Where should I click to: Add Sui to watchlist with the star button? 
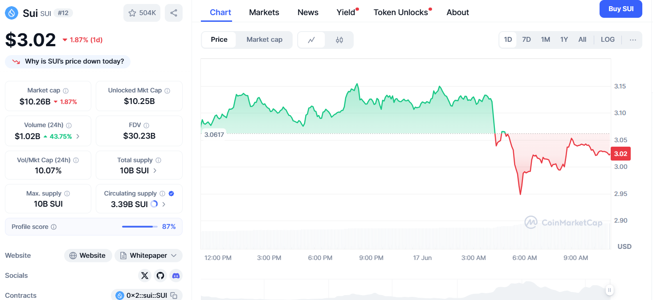coord(142,13)
